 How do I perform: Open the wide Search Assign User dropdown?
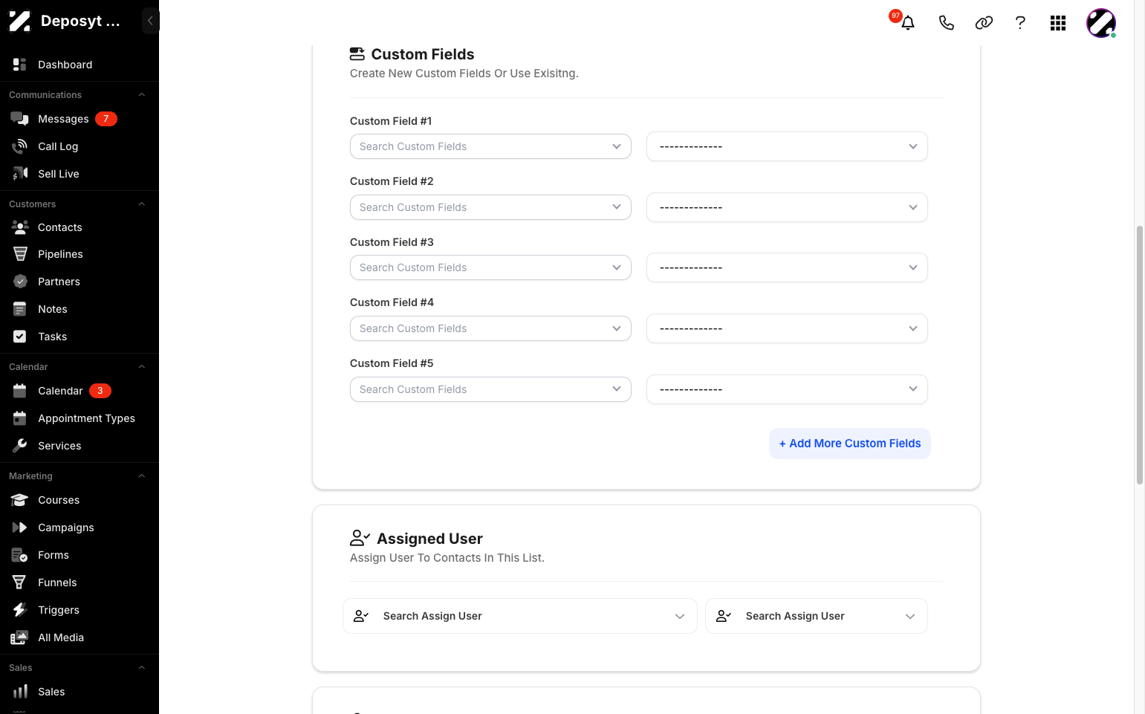[520, 616]
